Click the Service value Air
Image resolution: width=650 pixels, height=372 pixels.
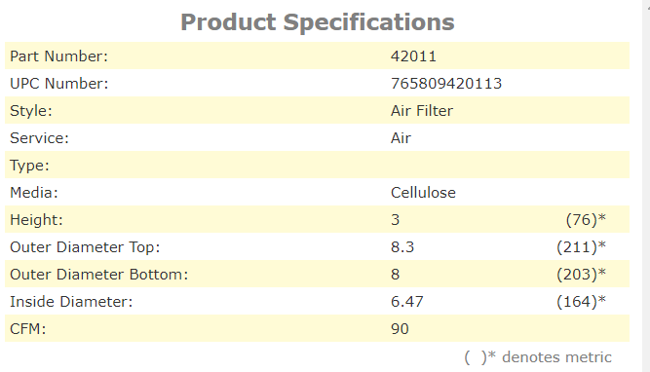[401, 138]
